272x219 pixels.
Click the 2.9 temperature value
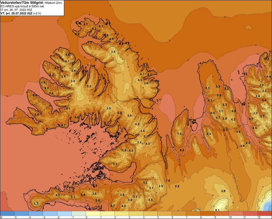pyautogui.click(x=161, y=186)
